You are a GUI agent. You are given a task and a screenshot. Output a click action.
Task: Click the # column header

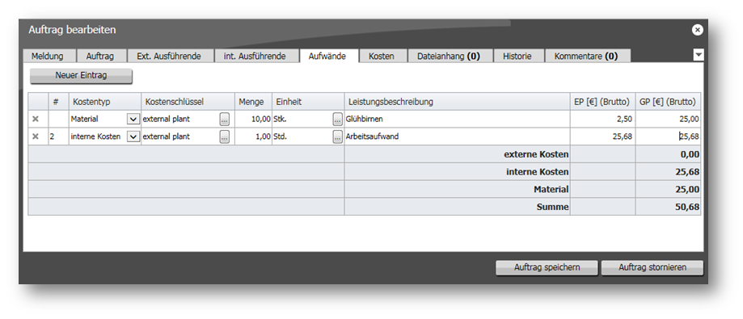tap(58, 102)
